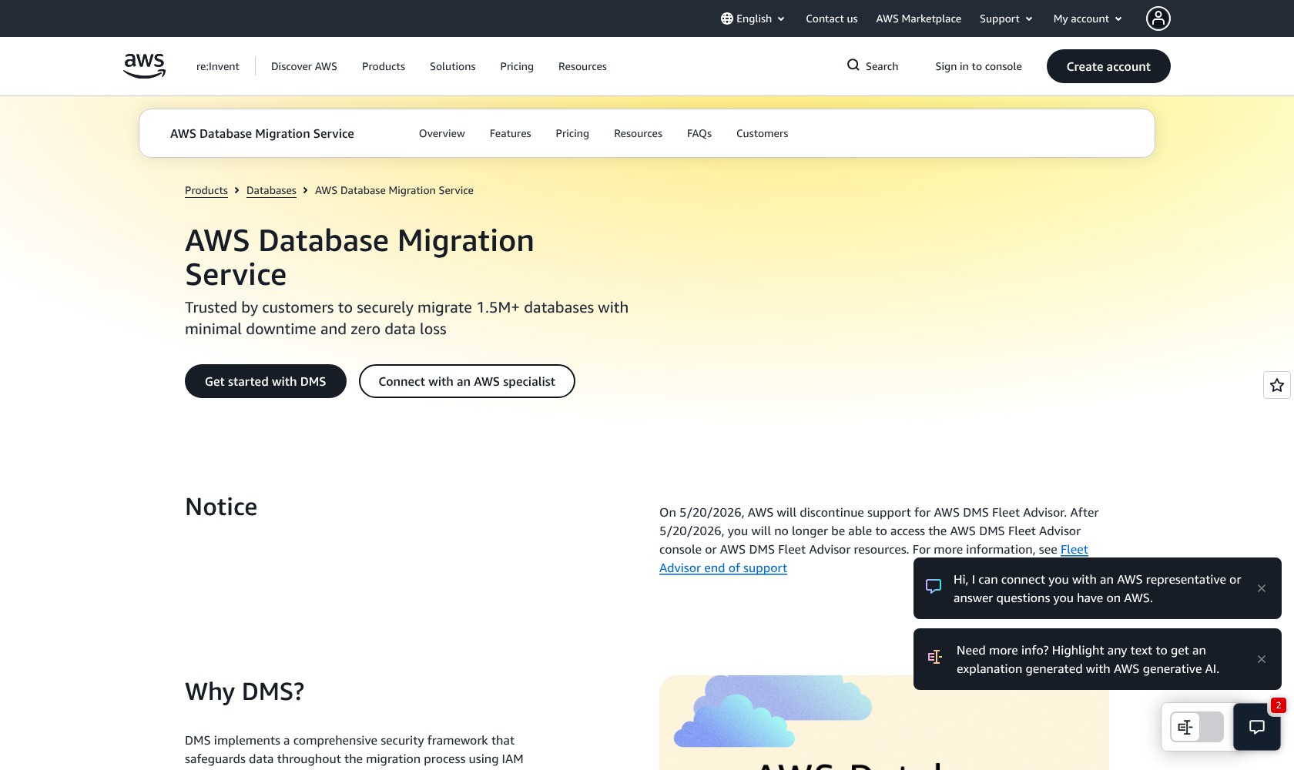Switch to the Features tab
Image resolution: width=1294 pixels, height=770 pixels.
point(511,133)
